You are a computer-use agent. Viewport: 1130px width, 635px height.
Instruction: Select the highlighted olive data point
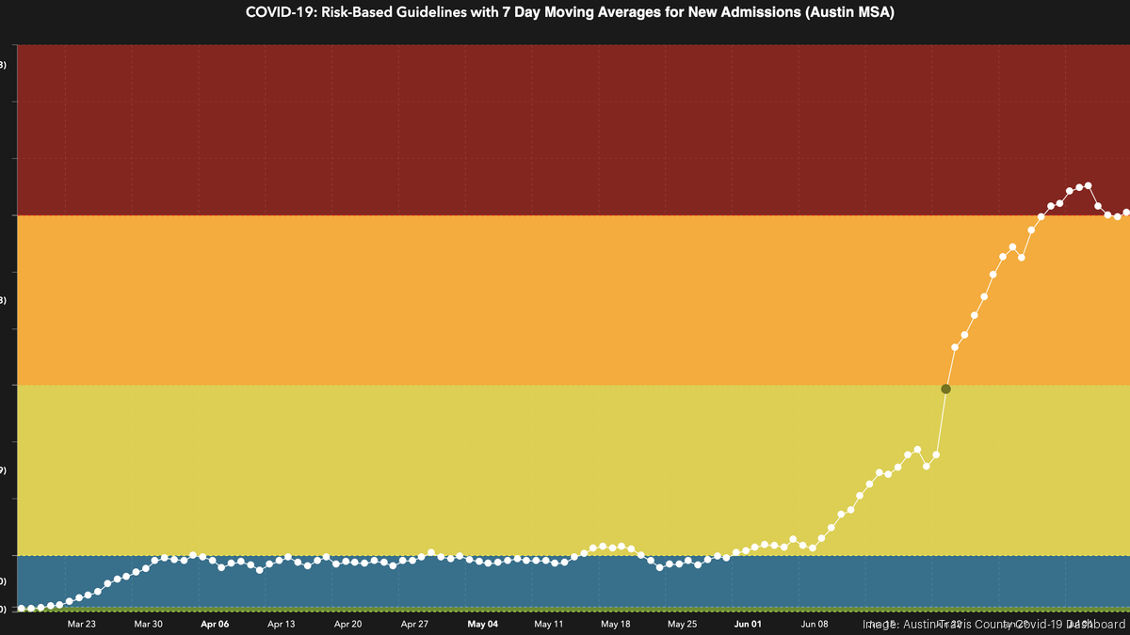[x=946, y=389]
